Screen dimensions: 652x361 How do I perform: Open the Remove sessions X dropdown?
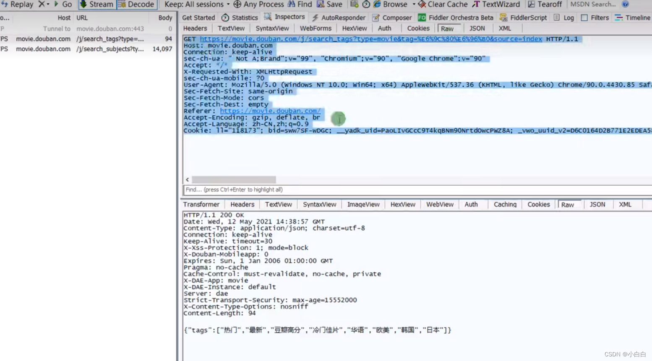click(x=44, y=4)
